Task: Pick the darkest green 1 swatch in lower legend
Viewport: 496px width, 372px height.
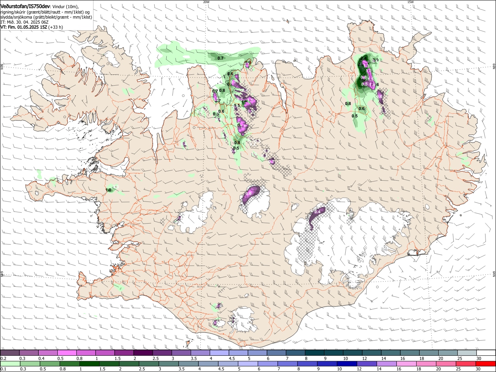Action: pyautogui.click(x=89, y=363)
